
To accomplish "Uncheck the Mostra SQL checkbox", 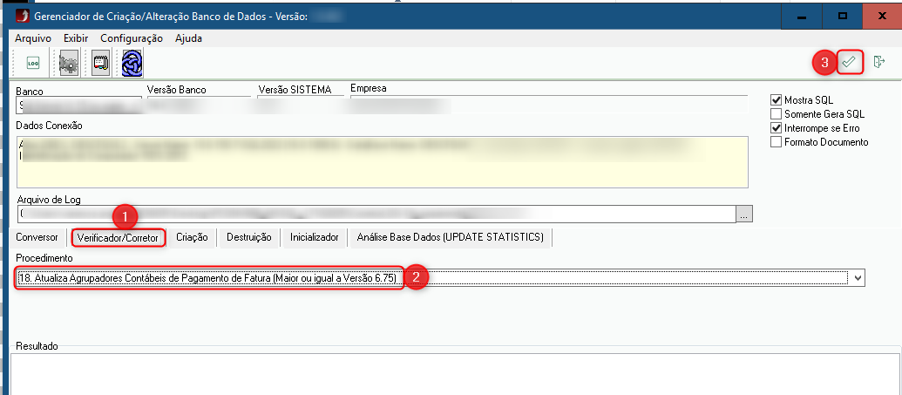I will tap(777, 100).
